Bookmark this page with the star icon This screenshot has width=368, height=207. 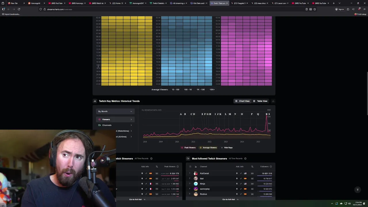(315, 9)
